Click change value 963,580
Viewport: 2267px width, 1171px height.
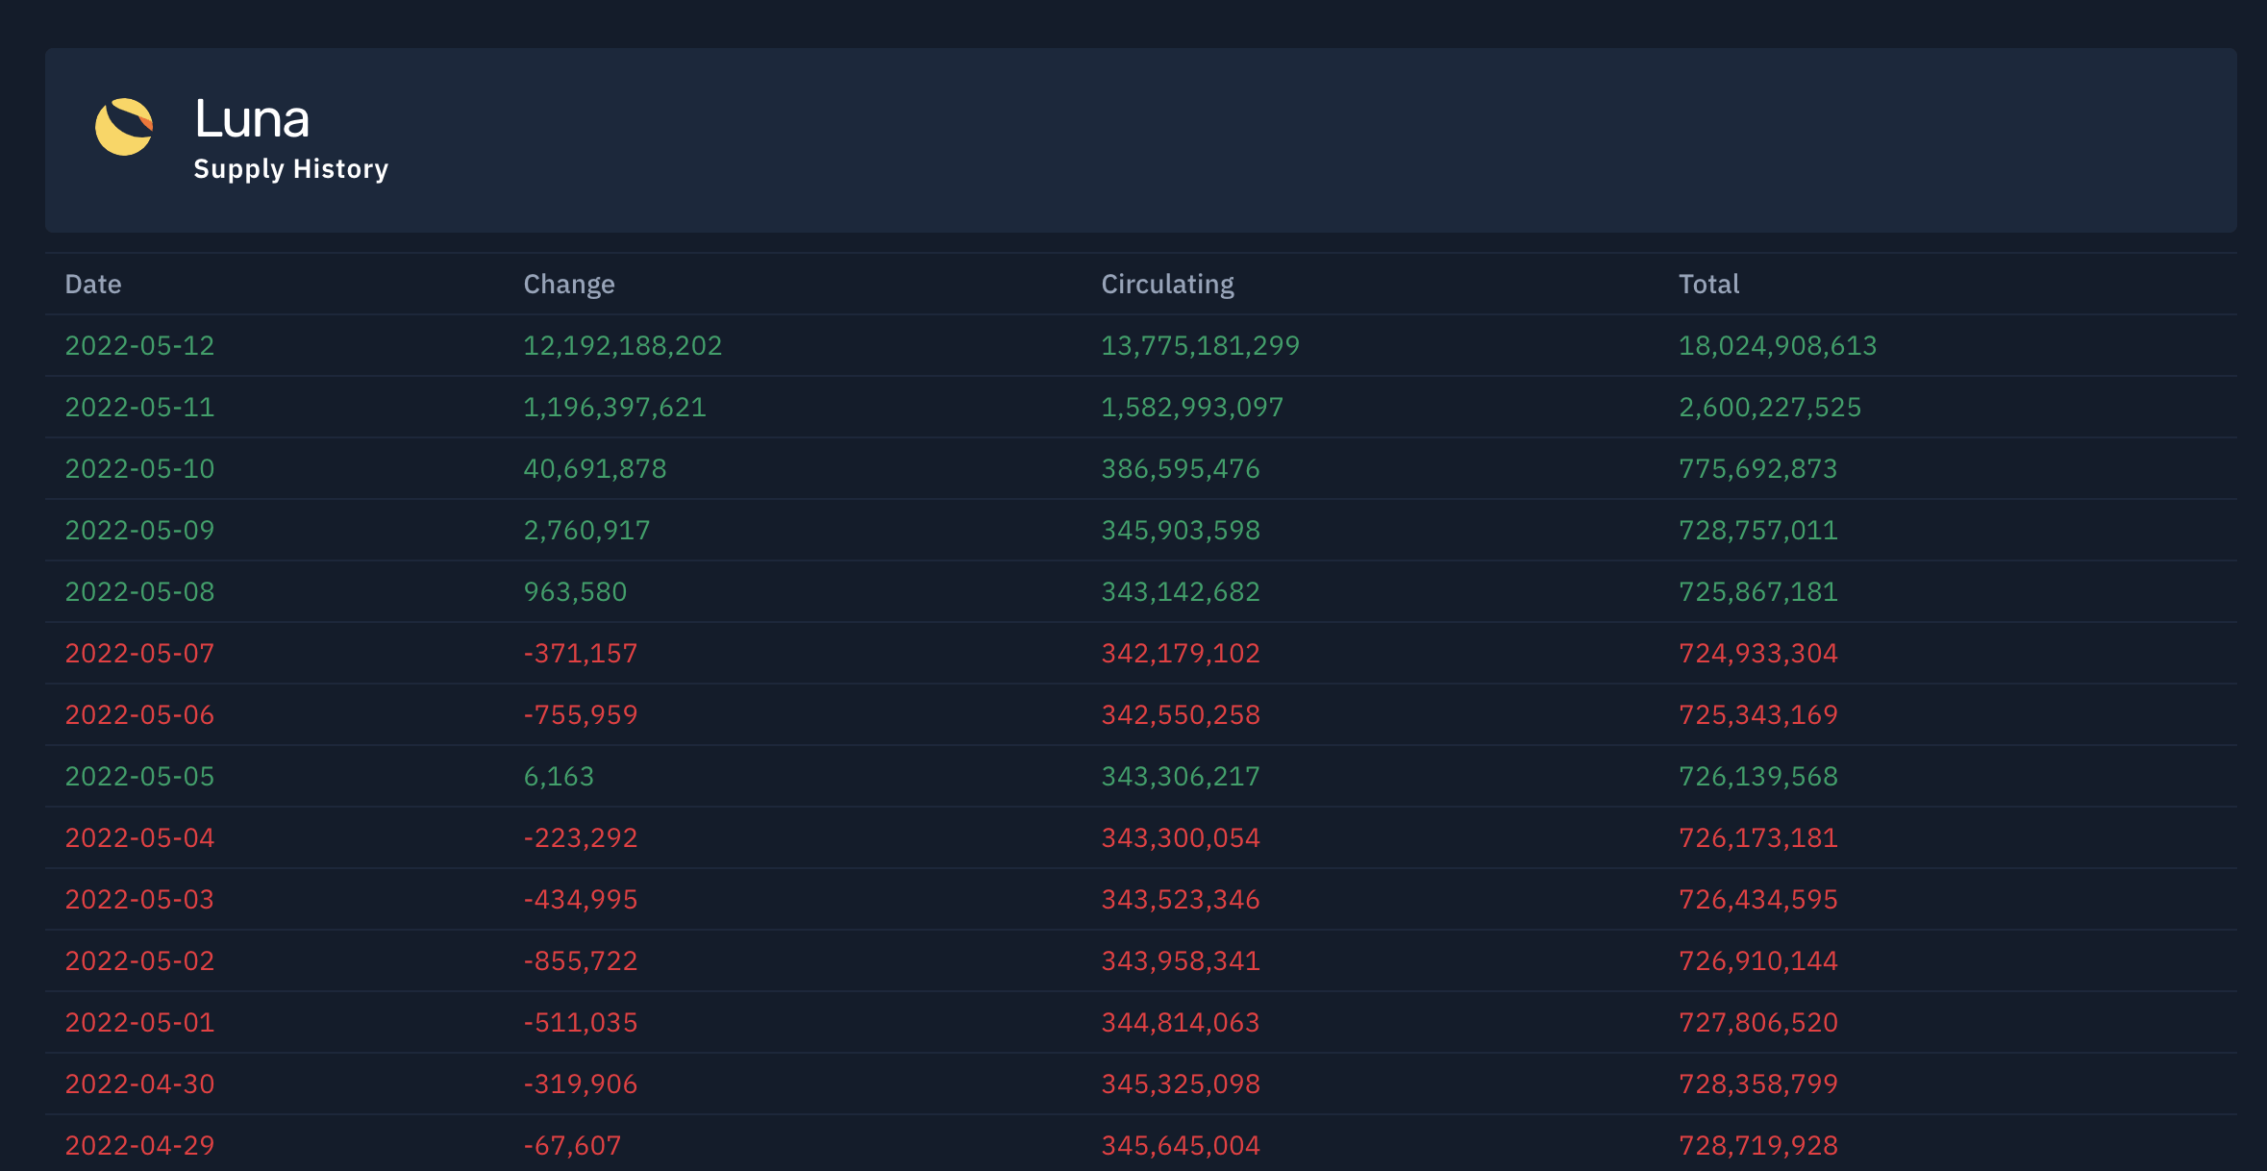click(575, 592)
